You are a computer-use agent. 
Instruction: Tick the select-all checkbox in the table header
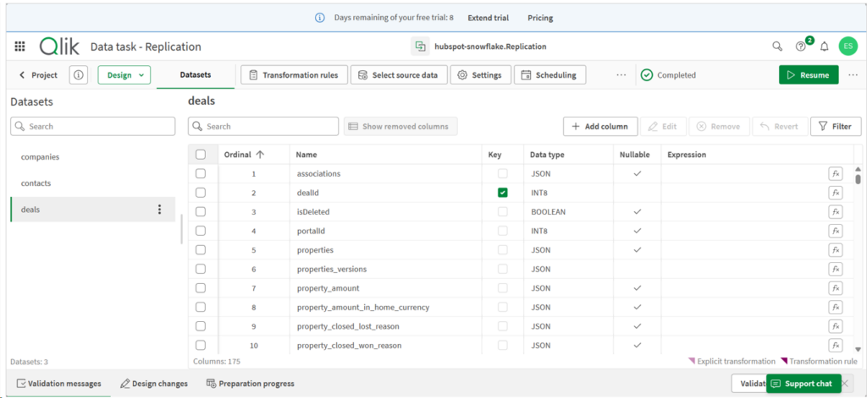[201, 155]
